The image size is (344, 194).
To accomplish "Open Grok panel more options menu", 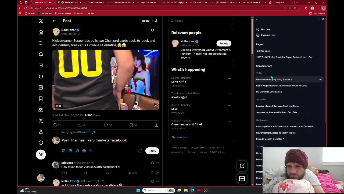I will [318, 19].
